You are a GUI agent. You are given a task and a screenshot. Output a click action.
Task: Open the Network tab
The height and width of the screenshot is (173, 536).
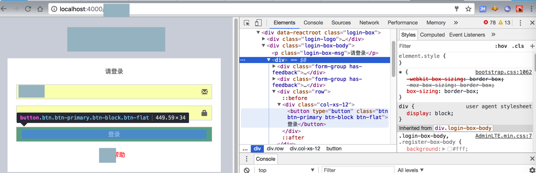click(369, 23)
